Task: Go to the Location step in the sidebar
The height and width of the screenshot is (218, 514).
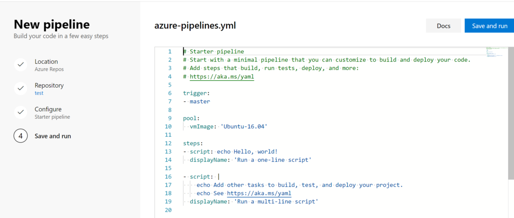Action: [46, 62]
